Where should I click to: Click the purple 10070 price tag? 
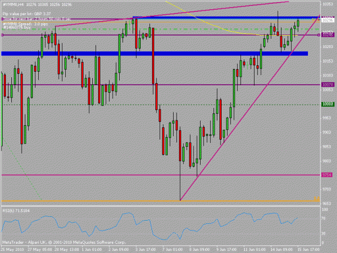click(x=328, y=85)
